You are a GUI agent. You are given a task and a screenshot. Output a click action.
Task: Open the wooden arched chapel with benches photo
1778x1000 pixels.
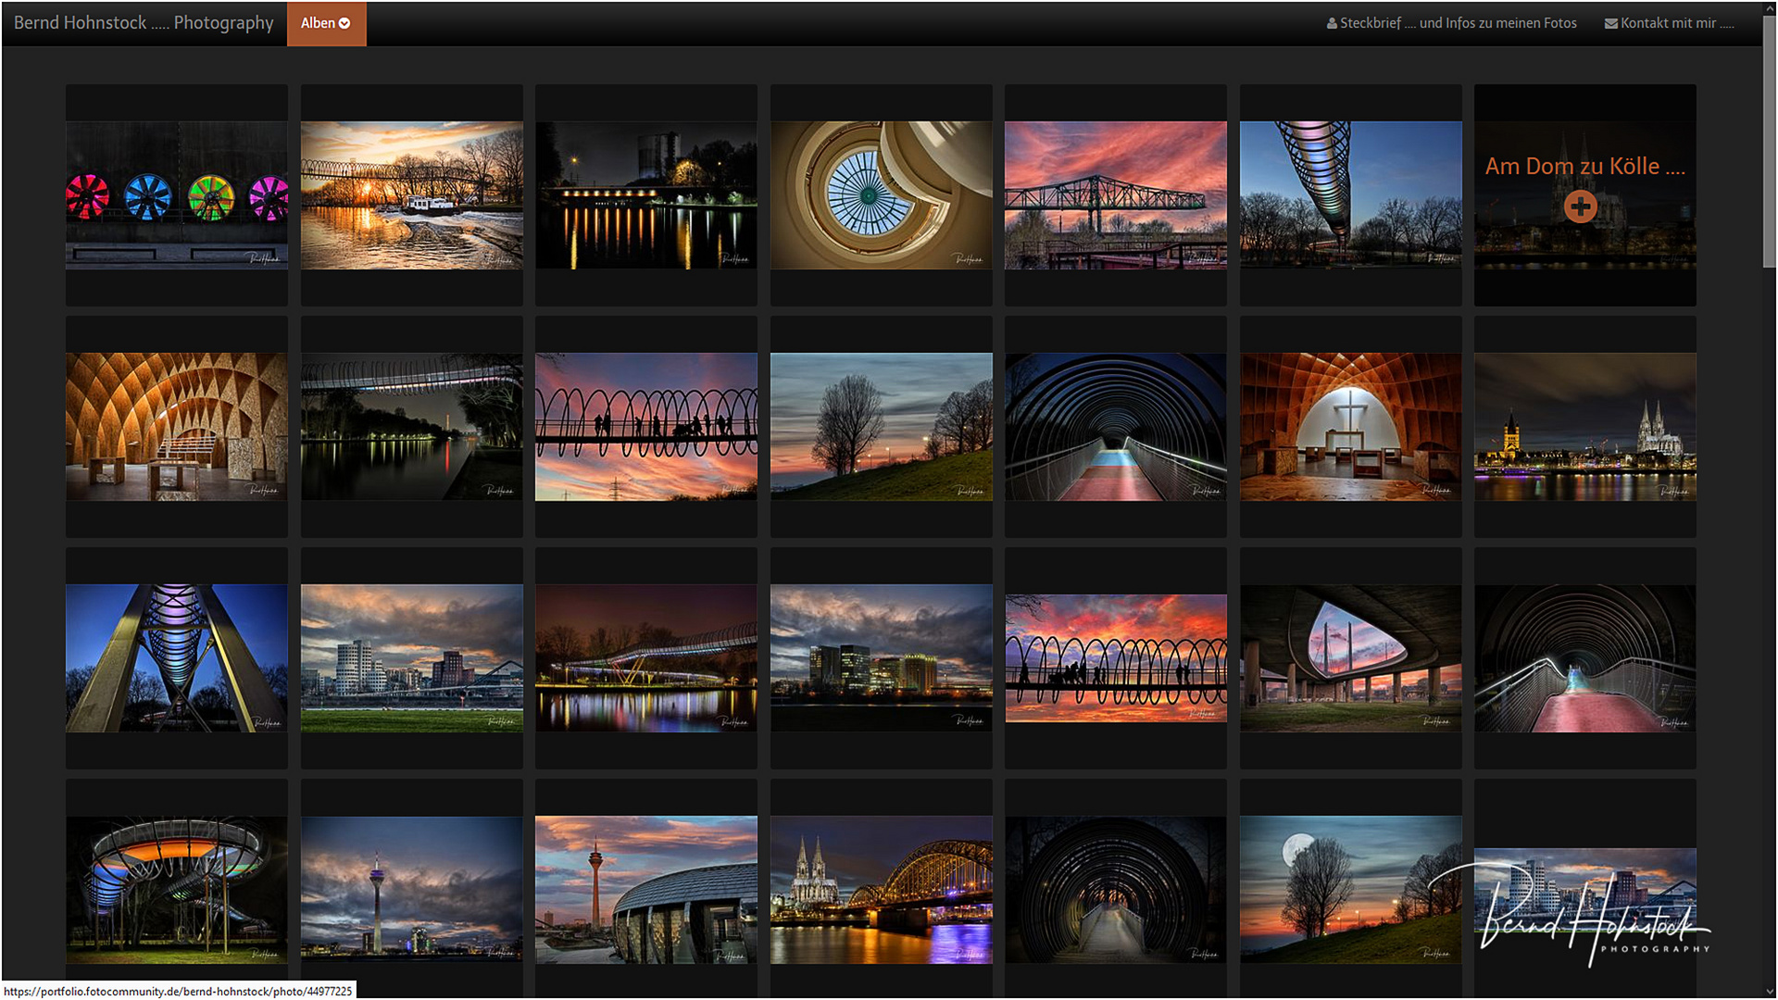tap(177, 427)
